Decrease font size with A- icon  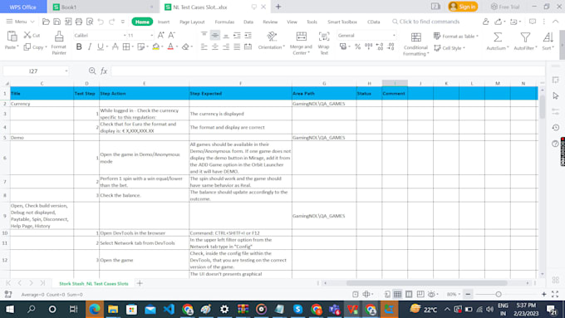(x=171, y=36)
